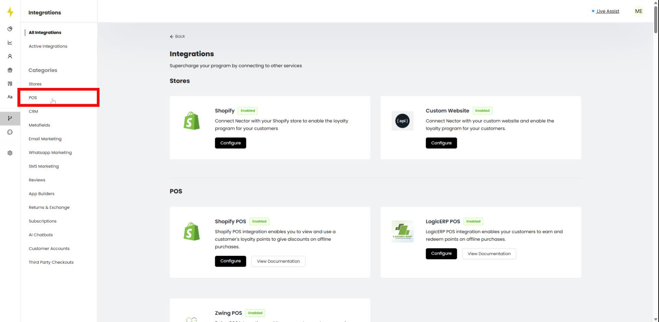Select the integrations branch icon in sidebar
Image resolution: width=659 pixels, height=322 pixels.
pyautogui.click(x=10, y=118)
